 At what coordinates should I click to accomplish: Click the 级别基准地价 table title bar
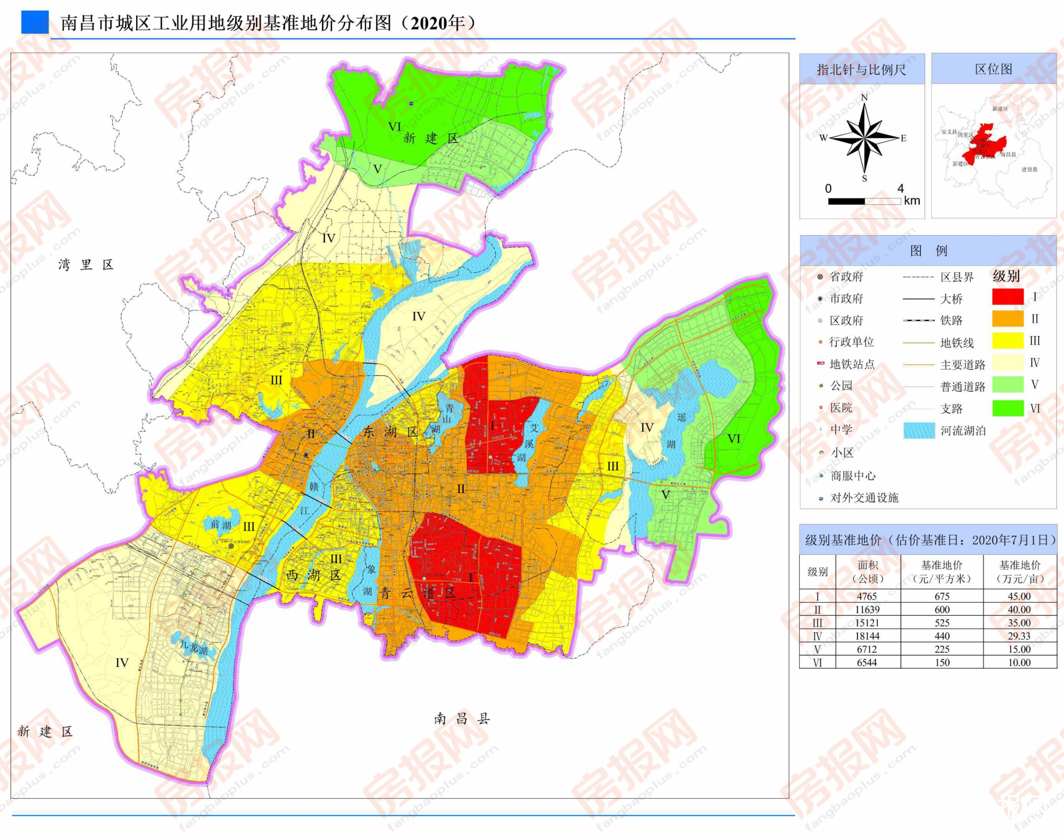[928, 540]
